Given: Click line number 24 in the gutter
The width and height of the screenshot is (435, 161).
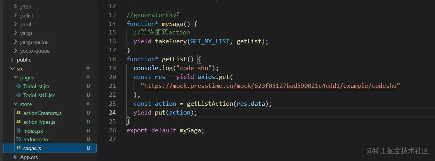Looking at the screenshot, I should 112,113.
